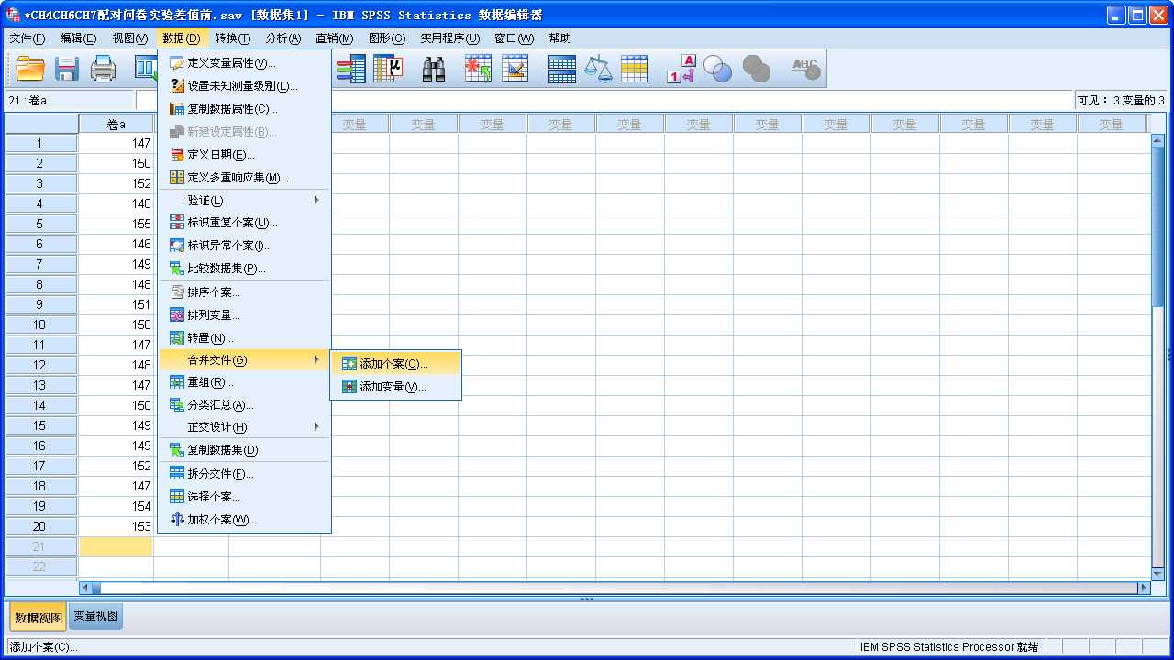The image size is (1174, 660).
Task: Click the binoculars find icon
Action: pyautogui.click(x=434, y=69)
